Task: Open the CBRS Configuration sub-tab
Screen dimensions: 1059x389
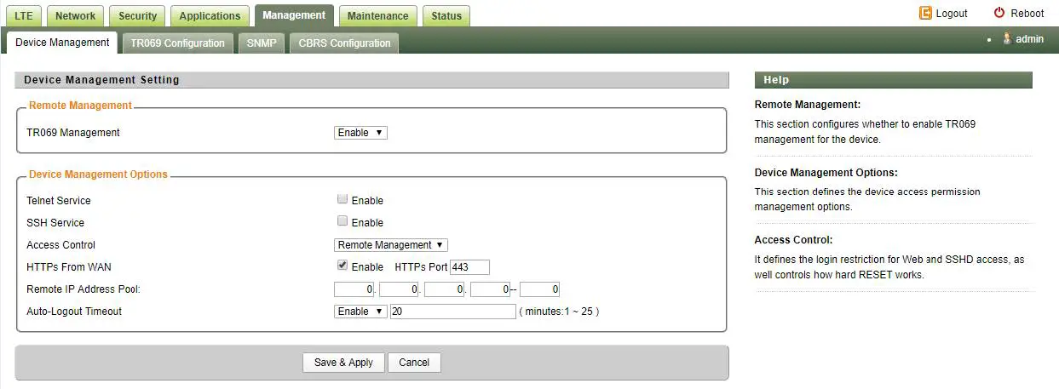Action: 344,43
